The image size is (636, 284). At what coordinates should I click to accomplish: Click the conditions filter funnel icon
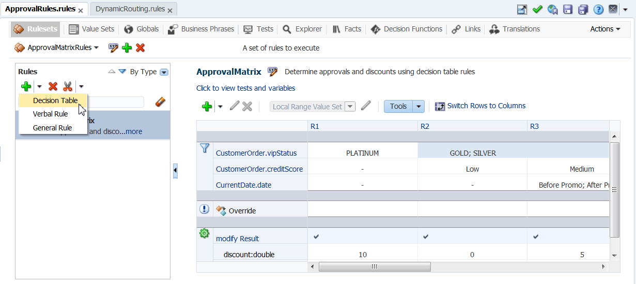(204, 148)
